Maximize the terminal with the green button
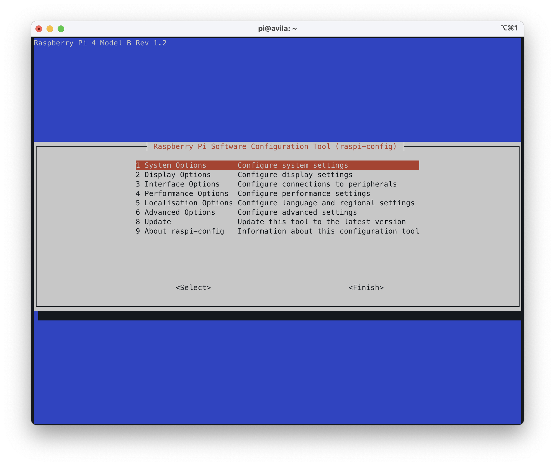 (61, 29)
